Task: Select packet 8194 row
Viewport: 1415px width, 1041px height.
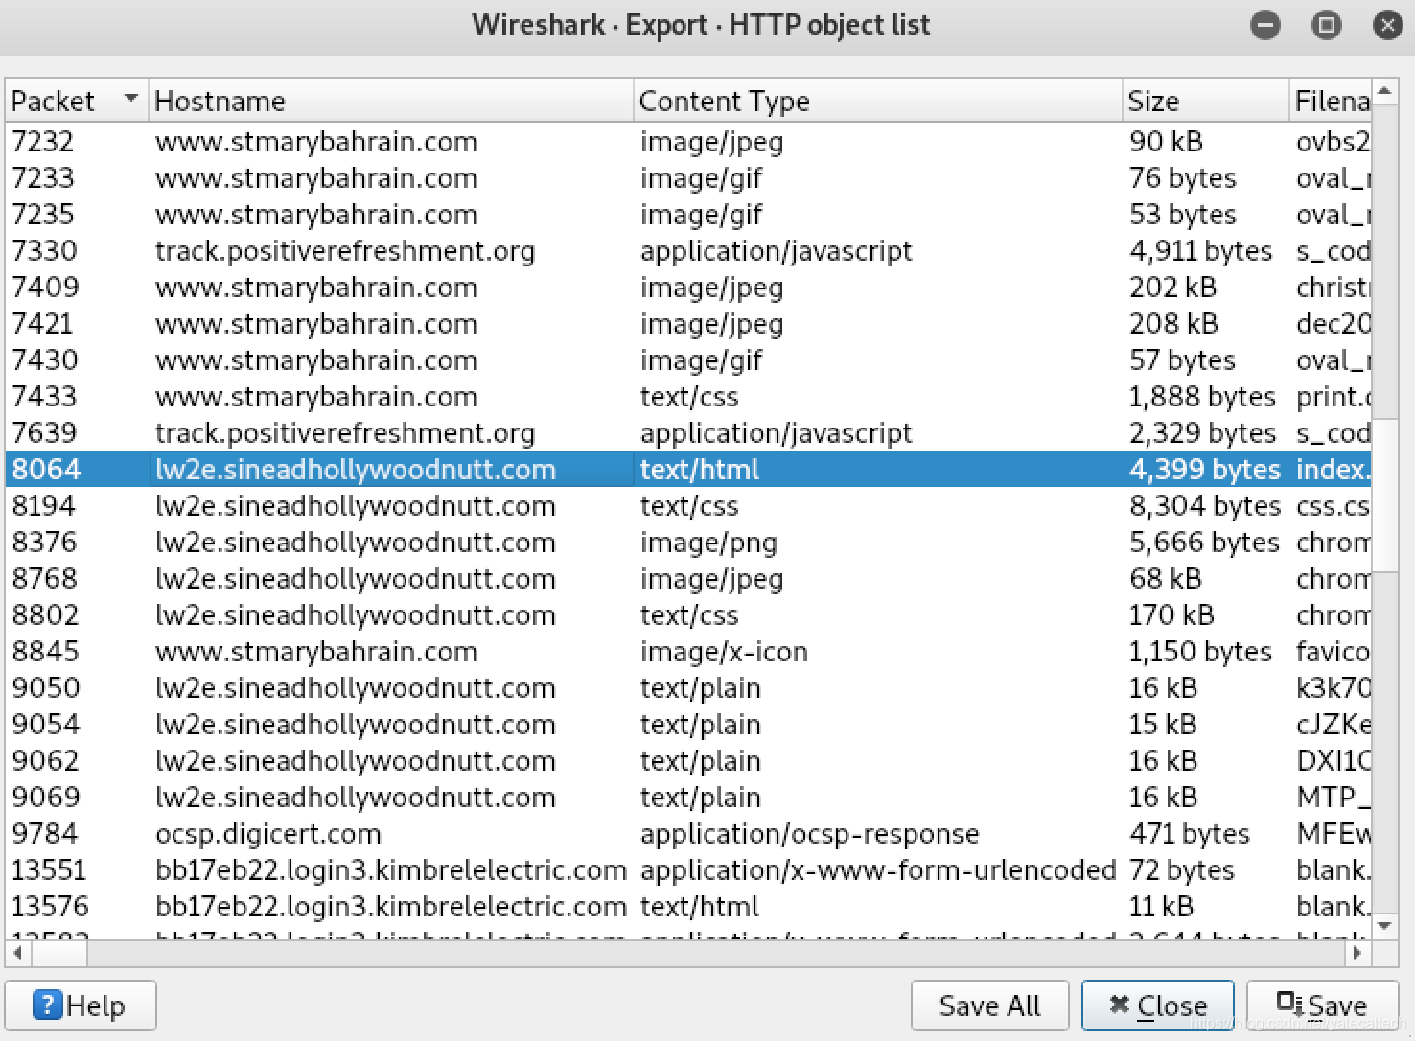Action: pos(688,505)
